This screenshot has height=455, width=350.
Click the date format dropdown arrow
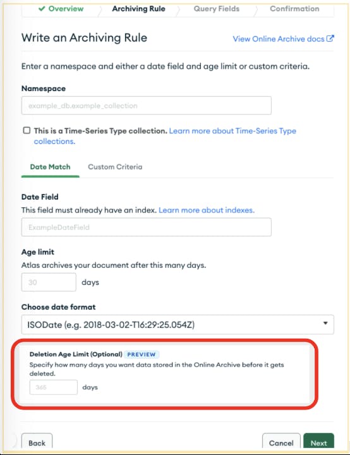click(325, 324)
